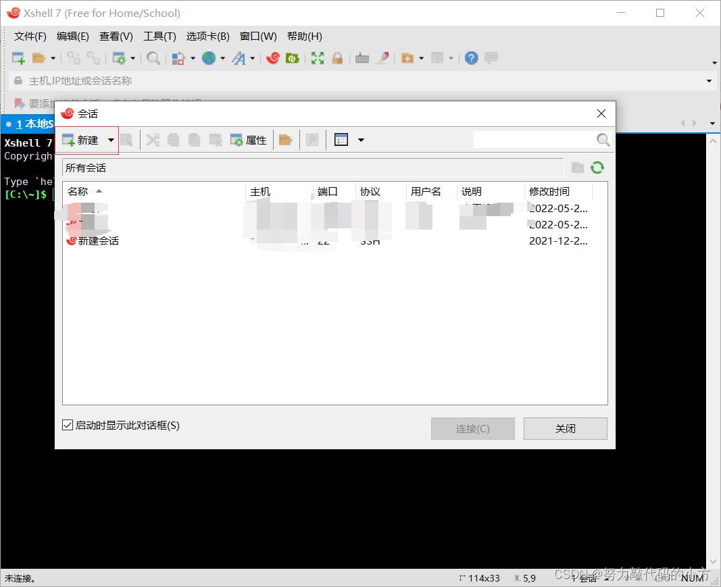Screen dimensions: 721x587
Task: Click the highlighter pen icon
Action: (x=382, y=58)
